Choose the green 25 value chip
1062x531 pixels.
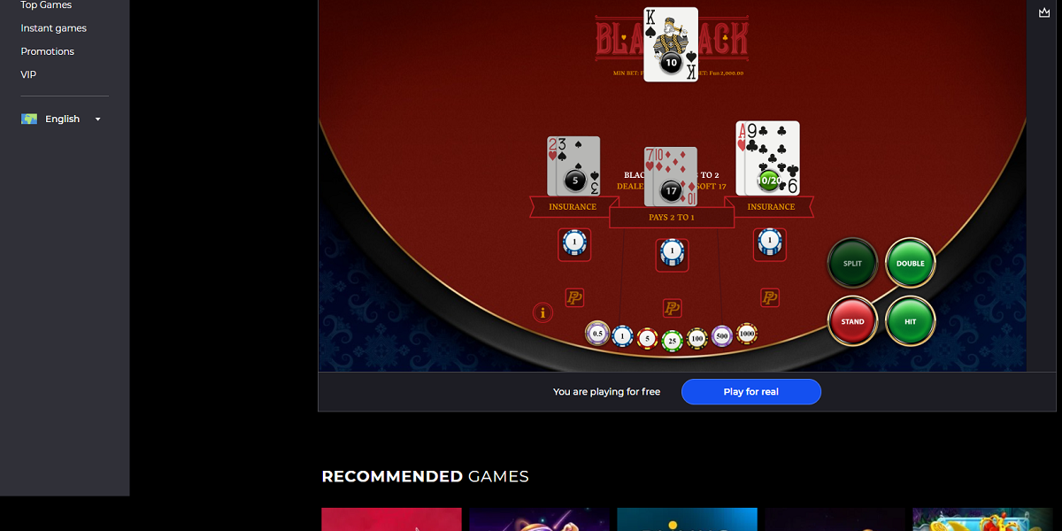coord(673,340)
